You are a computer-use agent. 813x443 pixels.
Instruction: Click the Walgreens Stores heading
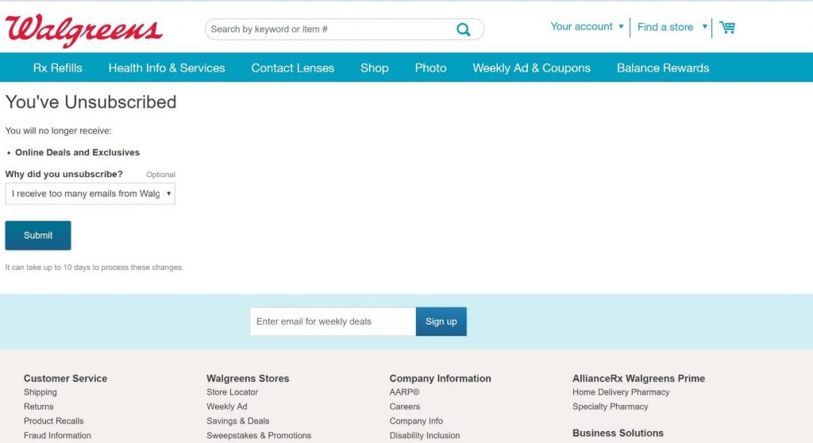pyautogui.click(x=248, y=379)
